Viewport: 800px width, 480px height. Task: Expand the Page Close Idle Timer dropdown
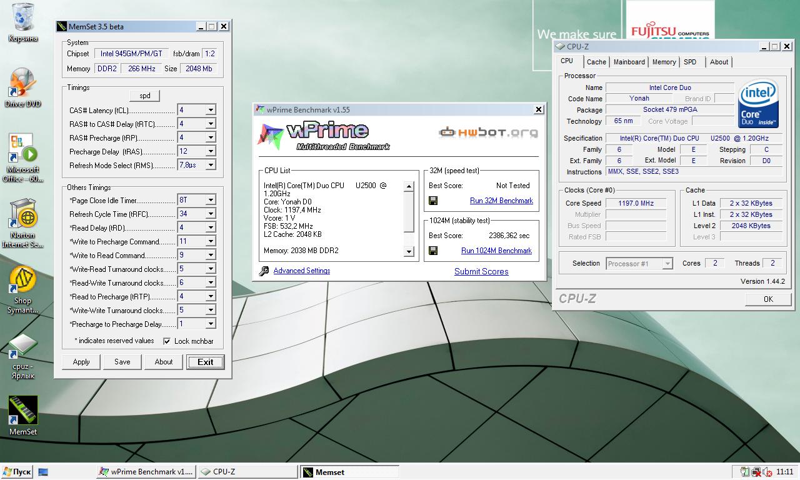[211, 200]
